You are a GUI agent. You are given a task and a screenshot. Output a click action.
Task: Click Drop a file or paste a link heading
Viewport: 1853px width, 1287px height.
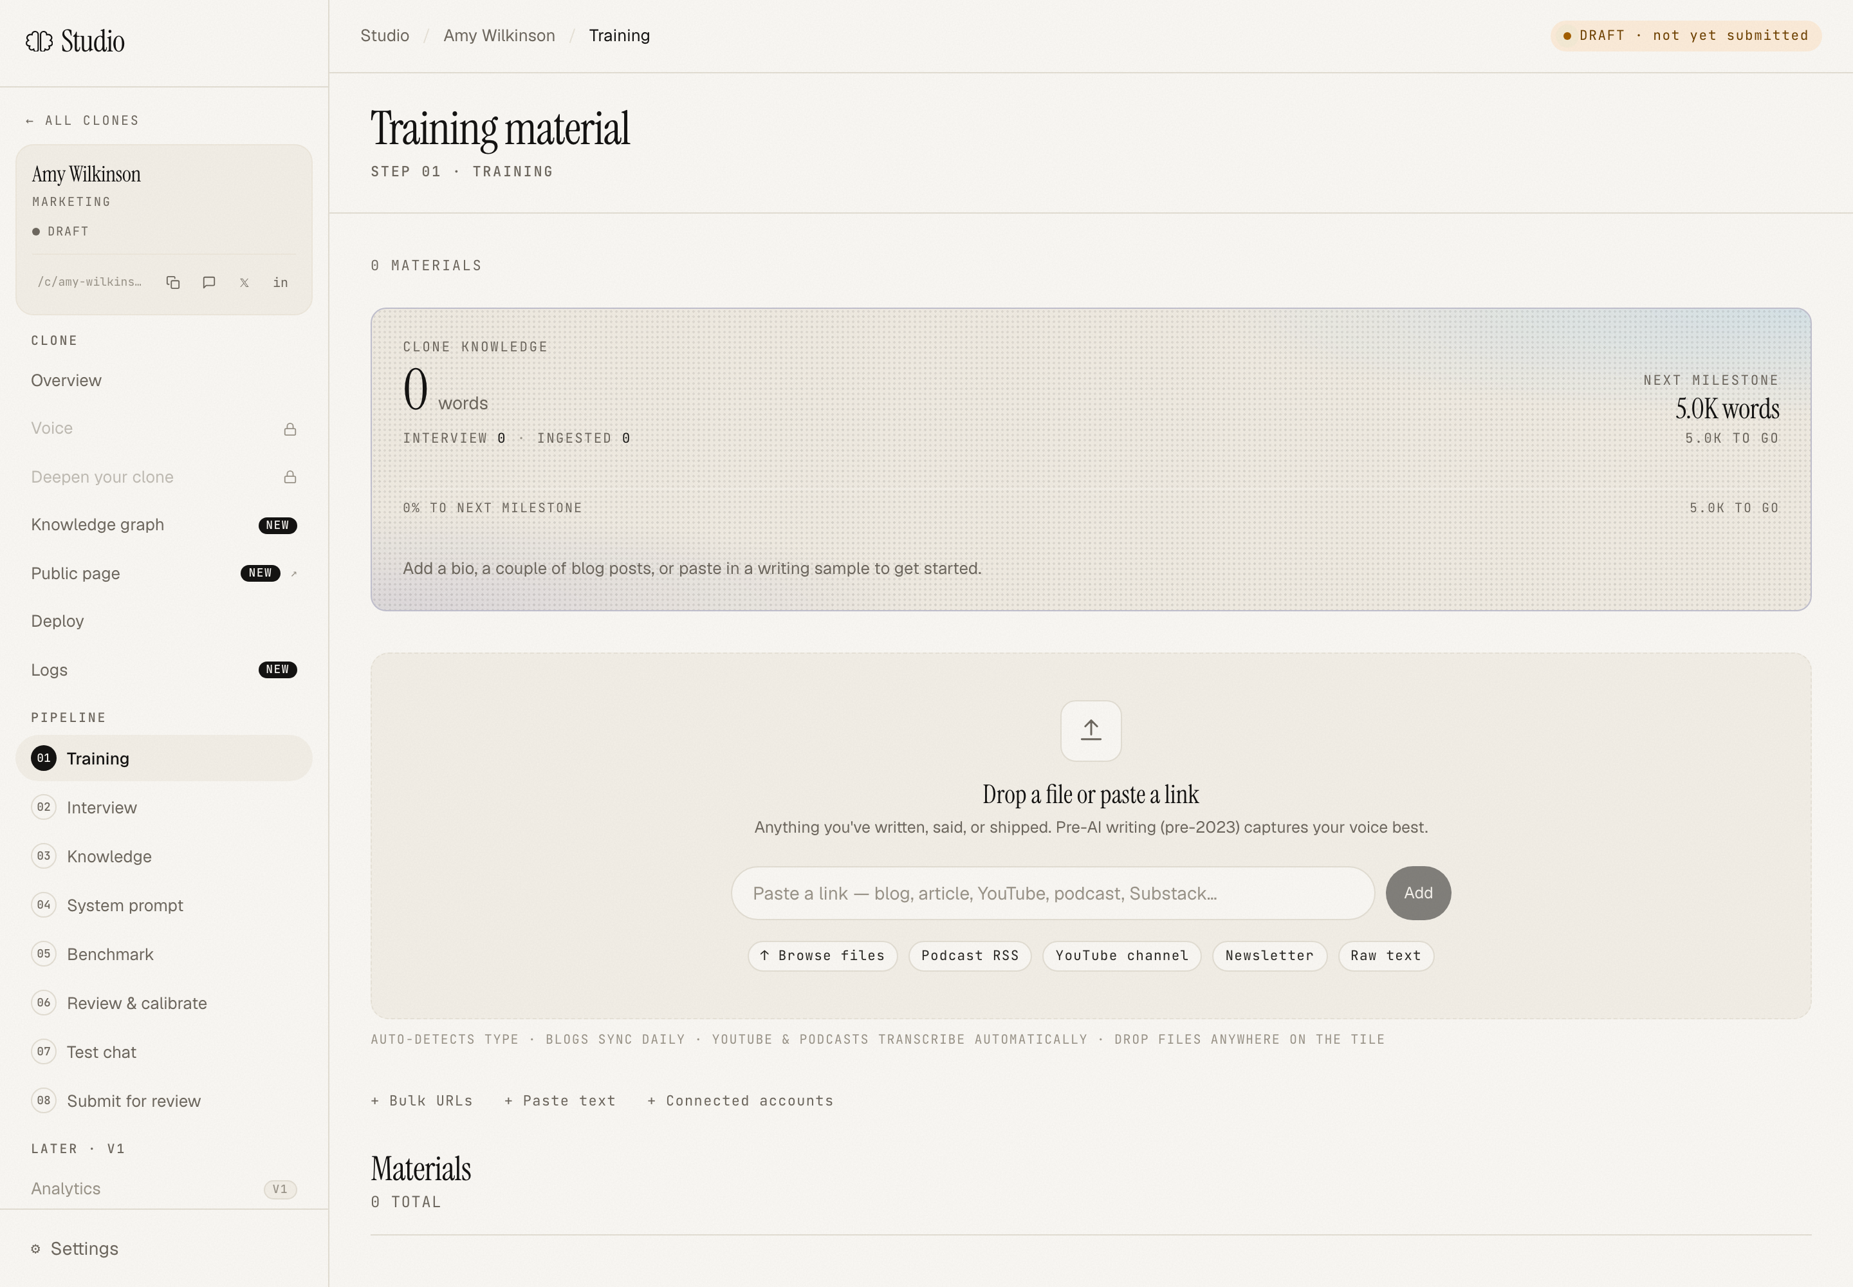pyautogui.click(x=1090, y=795)
